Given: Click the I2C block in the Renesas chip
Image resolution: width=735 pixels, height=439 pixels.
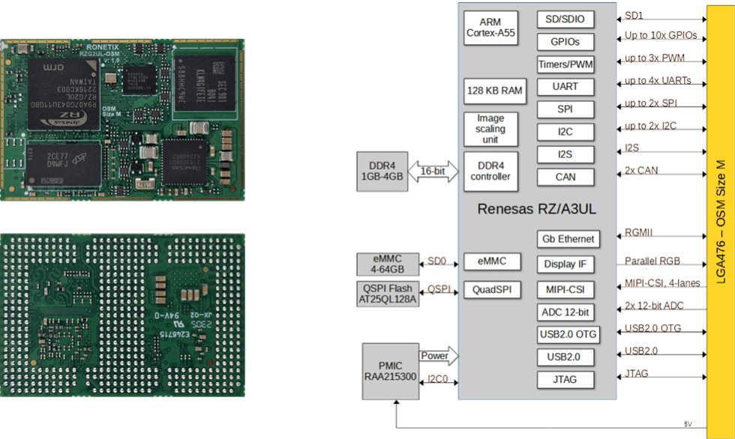Looking at the screenshot, I should point(565,132).
